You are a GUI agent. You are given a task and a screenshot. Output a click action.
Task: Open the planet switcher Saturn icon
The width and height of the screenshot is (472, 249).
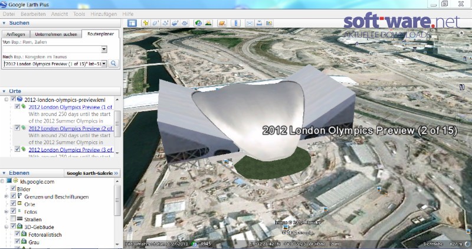click(x=222, y=23)
